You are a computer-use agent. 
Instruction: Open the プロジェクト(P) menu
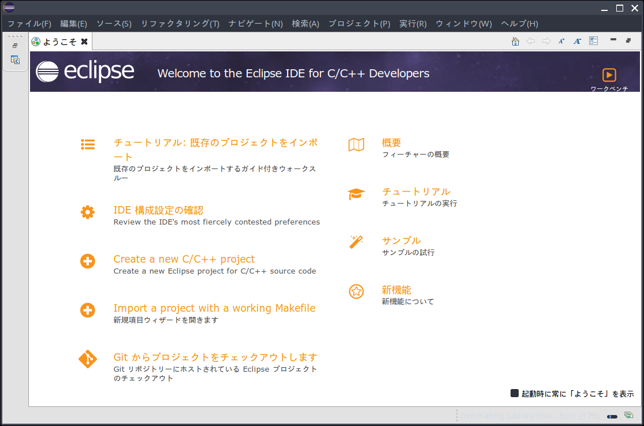(359, 24)
